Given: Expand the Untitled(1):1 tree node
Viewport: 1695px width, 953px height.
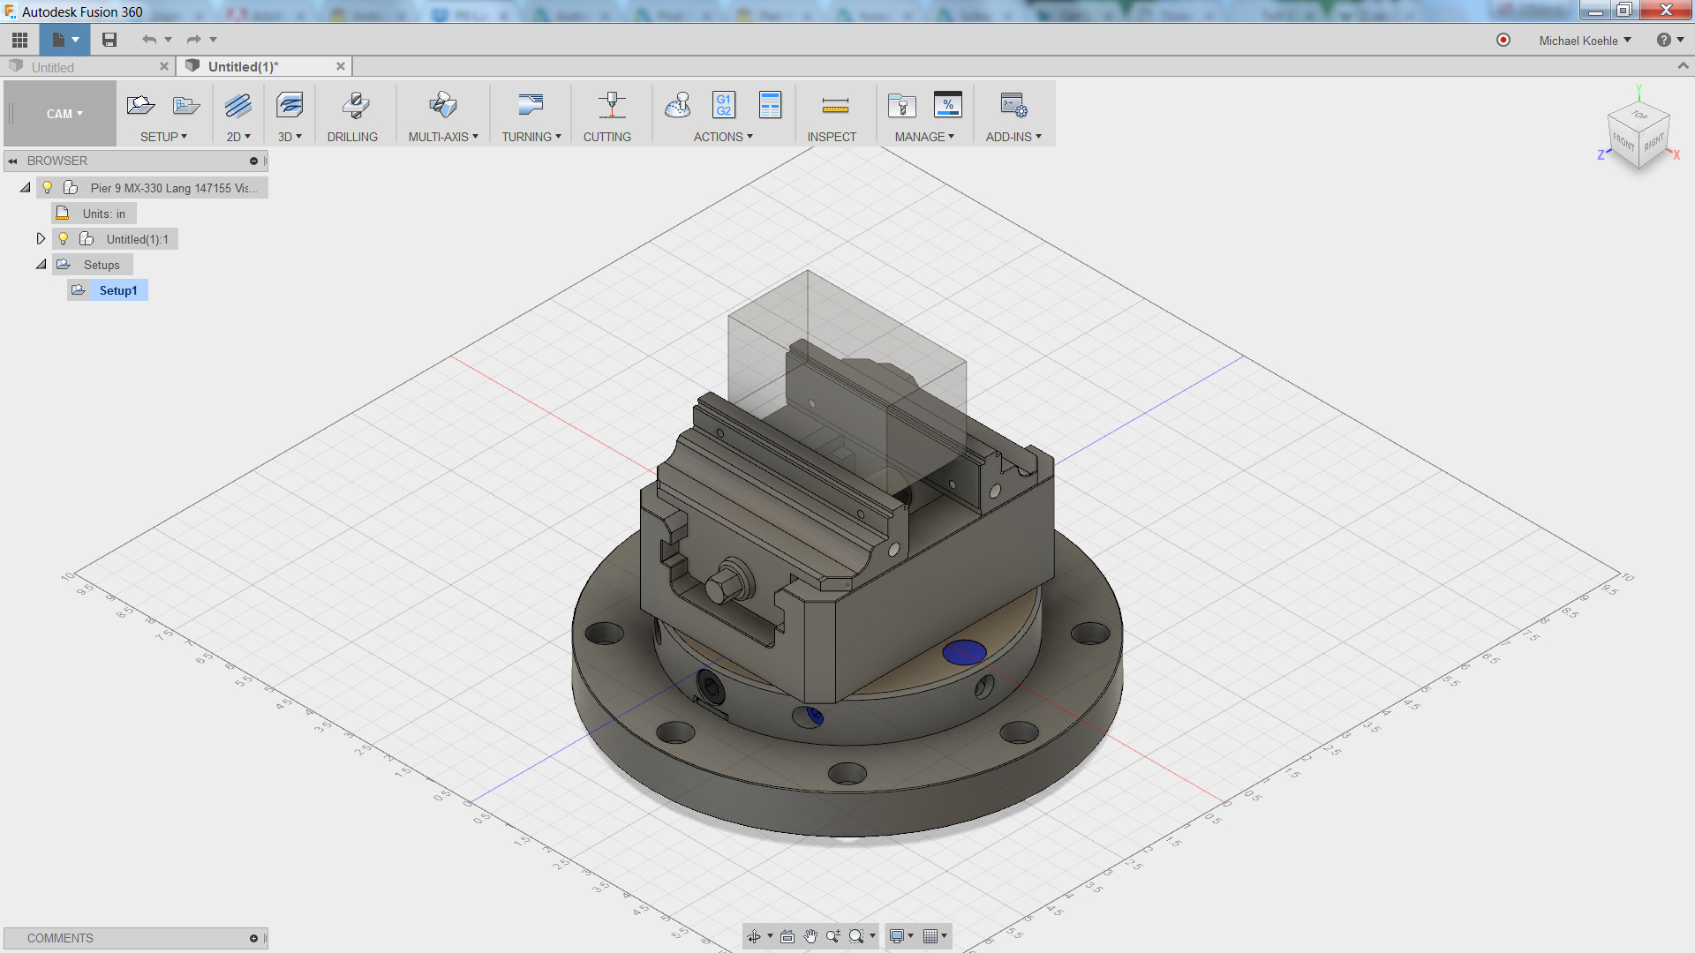Looking at the screenshot, I should point(41,239).
